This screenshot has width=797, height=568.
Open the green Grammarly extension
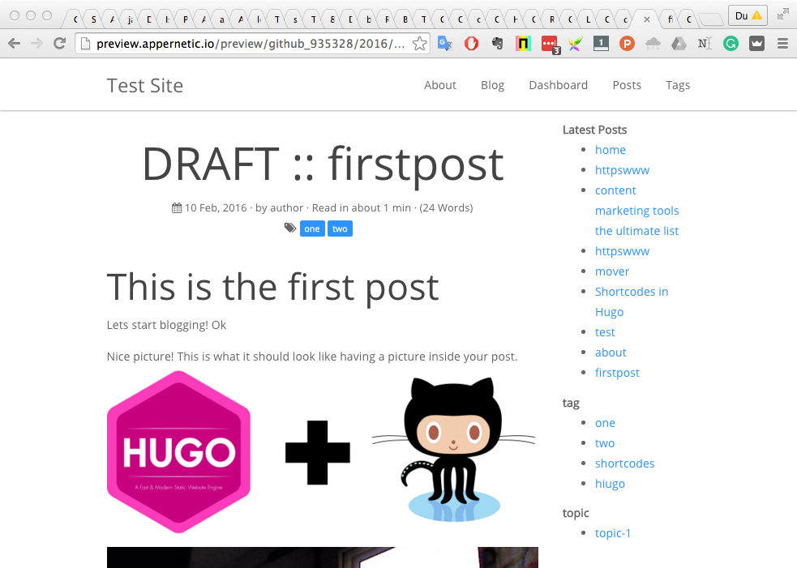click(731, 44)
